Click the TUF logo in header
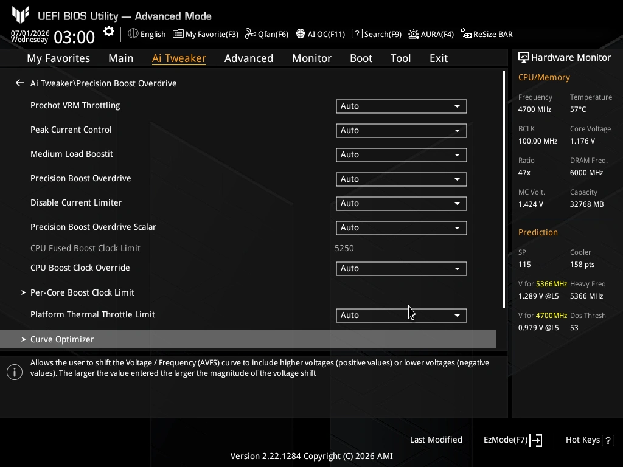The height and width of the screenshot is (467, 623). pos(20,15)
